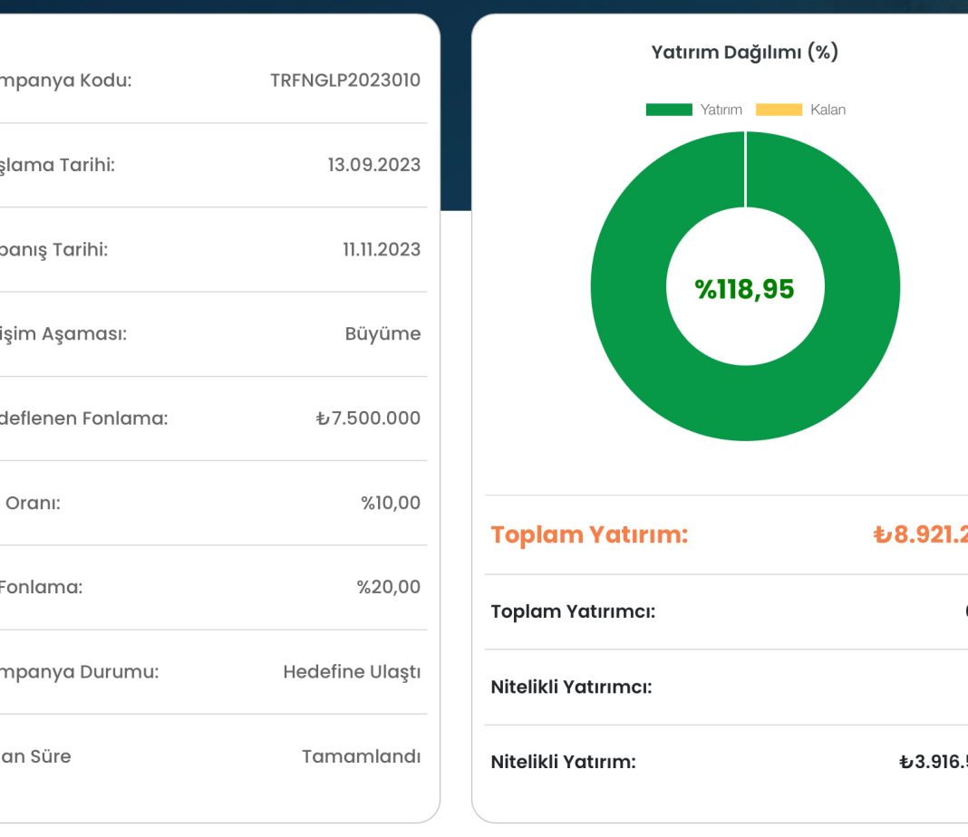The height and width of the screenshot is (837, 968).
Task: Click the Nitelikli Yatırımcı label
Action: pyautogui.click(x=571, y=687)
